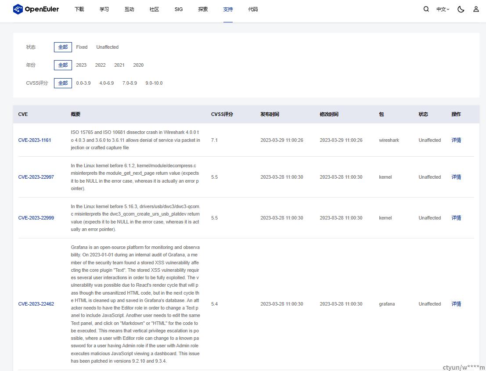
Task: View 详情 for CVE-2023-22999 kernel row
Action: pyautogui.click(x=456, y=218)
